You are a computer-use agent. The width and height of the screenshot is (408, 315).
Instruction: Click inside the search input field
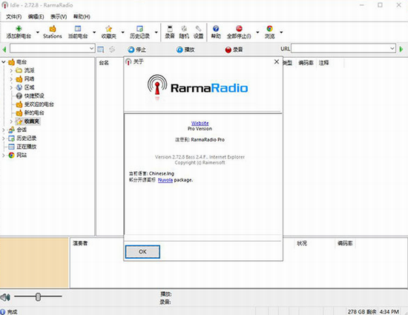coord(50,48)
